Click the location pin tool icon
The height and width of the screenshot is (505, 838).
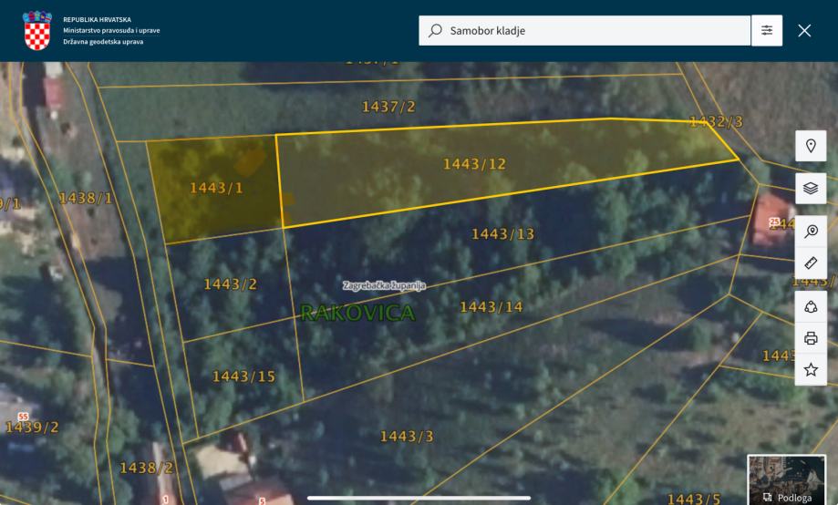click(811, 146)
